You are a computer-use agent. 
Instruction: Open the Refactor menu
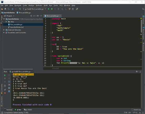39,6
